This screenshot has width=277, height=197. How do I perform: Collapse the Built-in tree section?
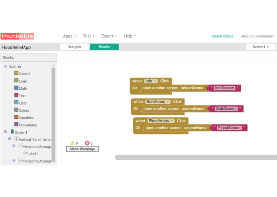[5, 66]
